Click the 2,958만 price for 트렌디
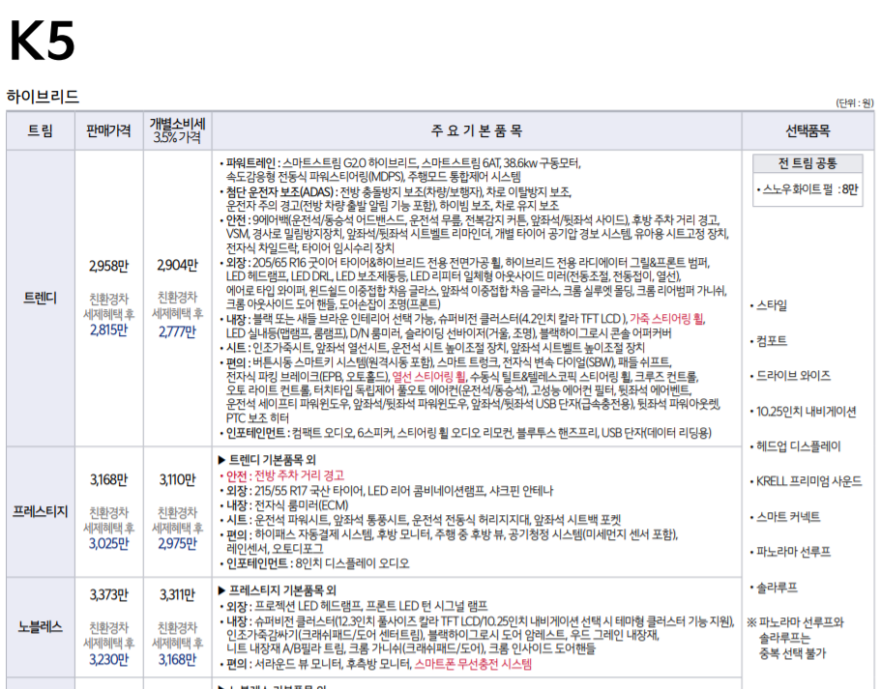881x689 pixels. click(x=108, y=266)
